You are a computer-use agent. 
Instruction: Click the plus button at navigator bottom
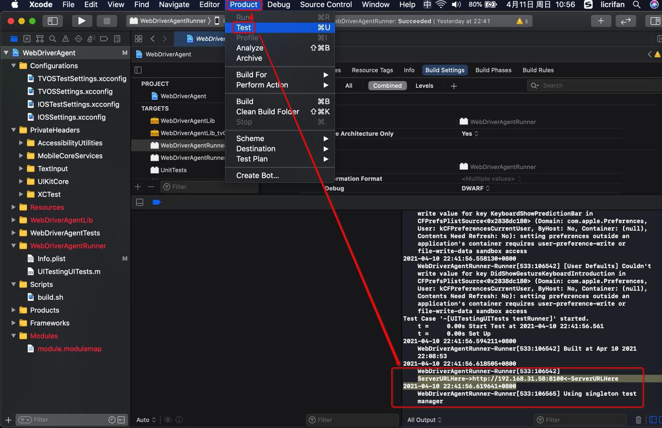point(8,420)
